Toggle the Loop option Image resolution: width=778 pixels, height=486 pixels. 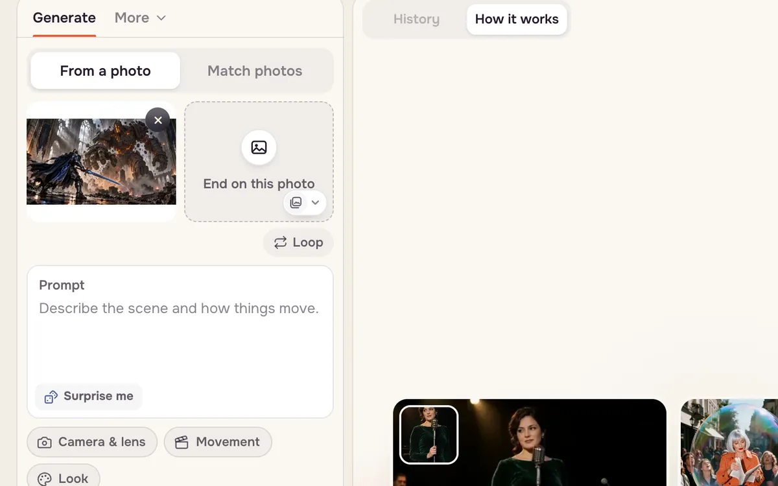click(x=298, y=242)
